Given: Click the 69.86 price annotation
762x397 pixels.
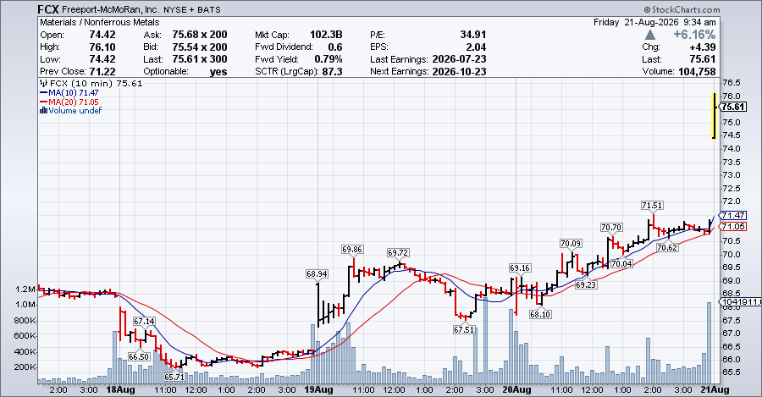Looking at the screenshot, I should pos(352,250).
